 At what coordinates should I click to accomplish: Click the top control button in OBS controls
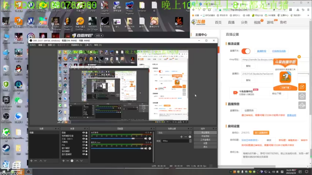click(x=206, y=133)
